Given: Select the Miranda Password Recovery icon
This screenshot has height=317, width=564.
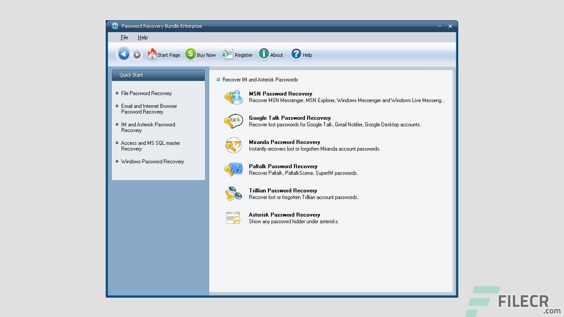Looking at the screenshot, I should 233,145.
